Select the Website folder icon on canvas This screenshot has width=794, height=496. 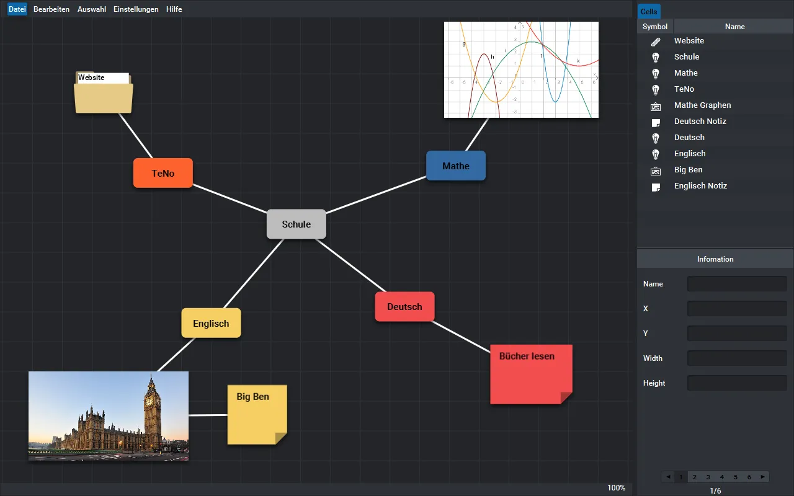point(104,93)
